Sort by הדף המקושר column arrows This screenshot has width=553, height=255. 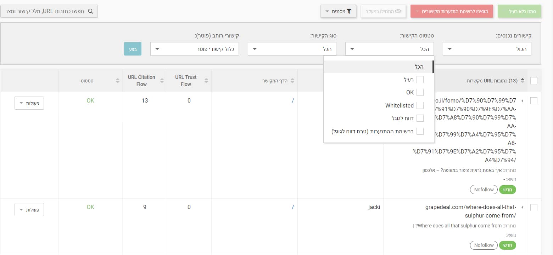[292, 81]
